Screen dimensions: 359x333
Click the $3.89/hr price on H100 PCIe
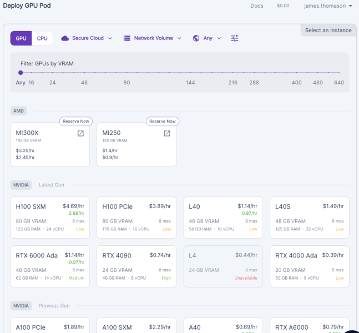pos(160,206)
